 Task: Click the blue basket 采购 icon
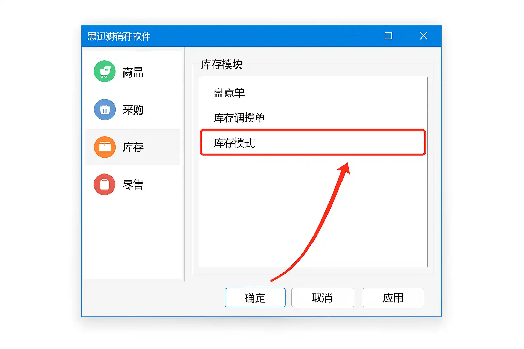[105, 109]
